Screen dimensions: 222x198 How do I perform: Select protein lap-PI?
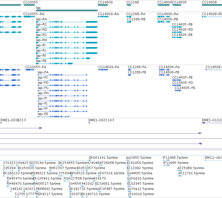tap(63, 101)
